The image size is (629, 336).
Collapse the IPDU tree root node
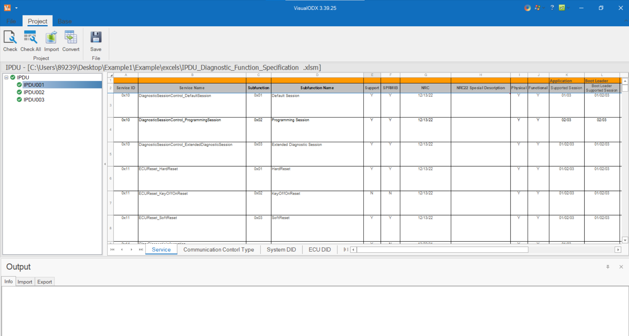click(6, 77)
